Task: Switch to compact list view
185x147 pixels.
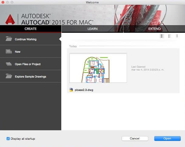Action: point(177,36)
